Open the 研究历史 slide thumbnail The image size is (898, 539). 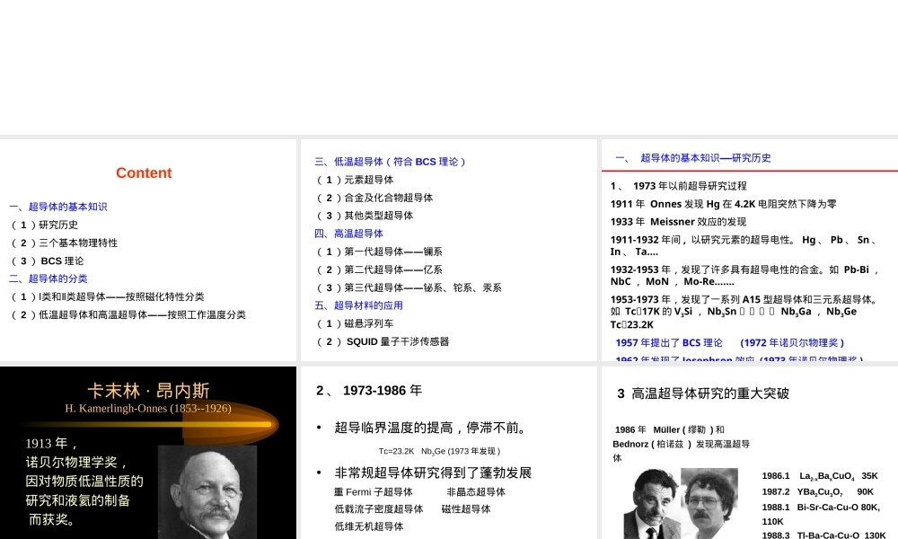click(750, 250)
